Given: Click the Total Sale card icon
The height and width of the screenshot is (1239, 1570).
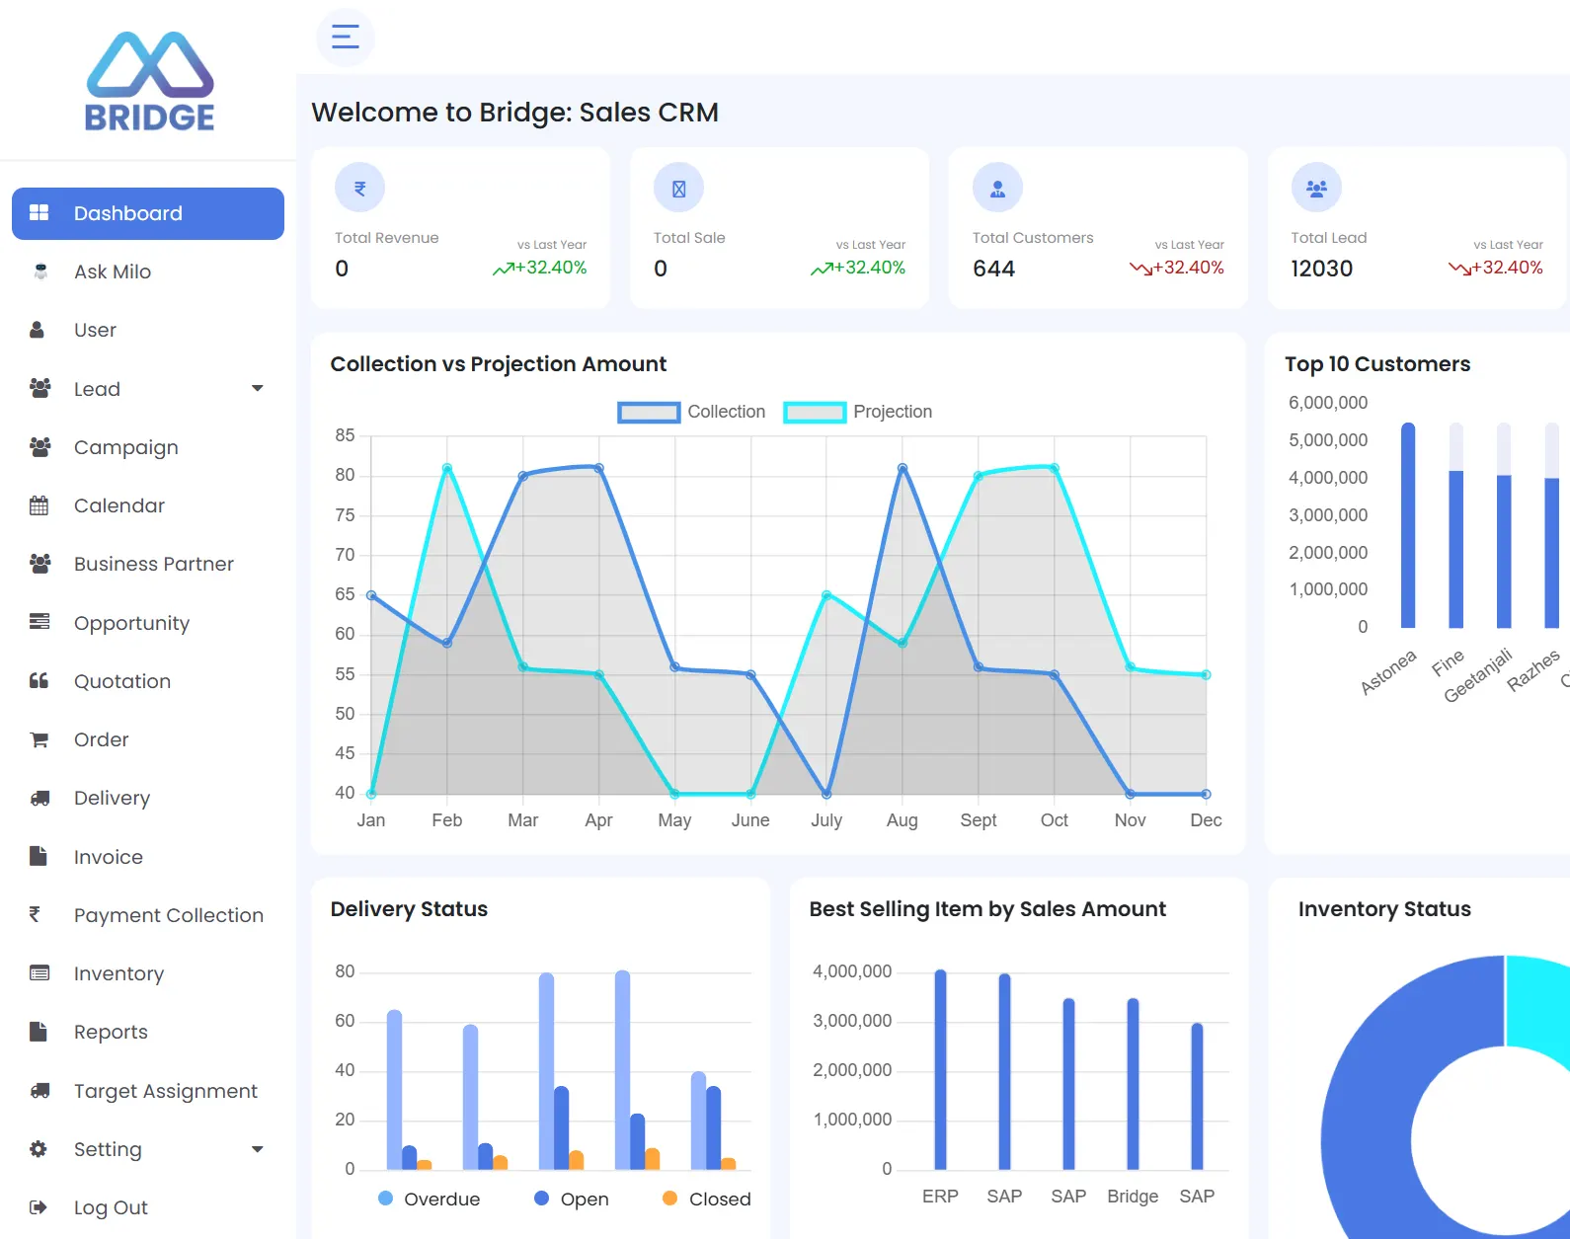Looking at the screenshot, I should (678, 188).
